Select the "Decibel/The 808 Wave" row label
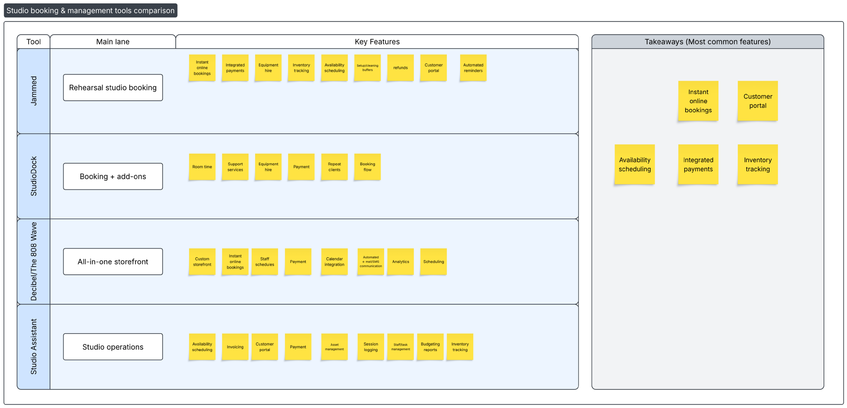Viewport: 847px width, 408px height. point(34,262)
